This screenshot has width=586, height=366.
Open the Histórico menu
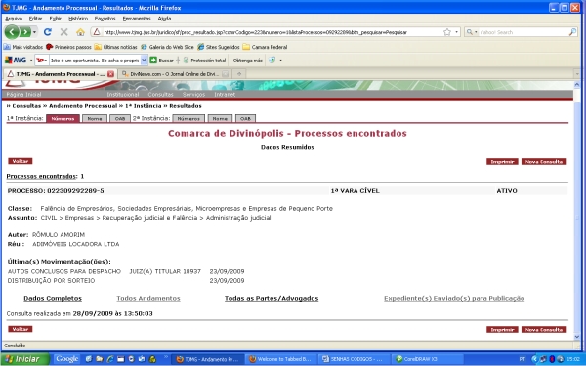coord(78,19)
